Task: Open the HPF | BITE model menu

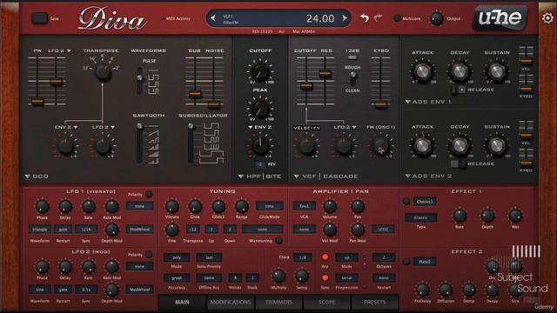Action: [259, 176]
